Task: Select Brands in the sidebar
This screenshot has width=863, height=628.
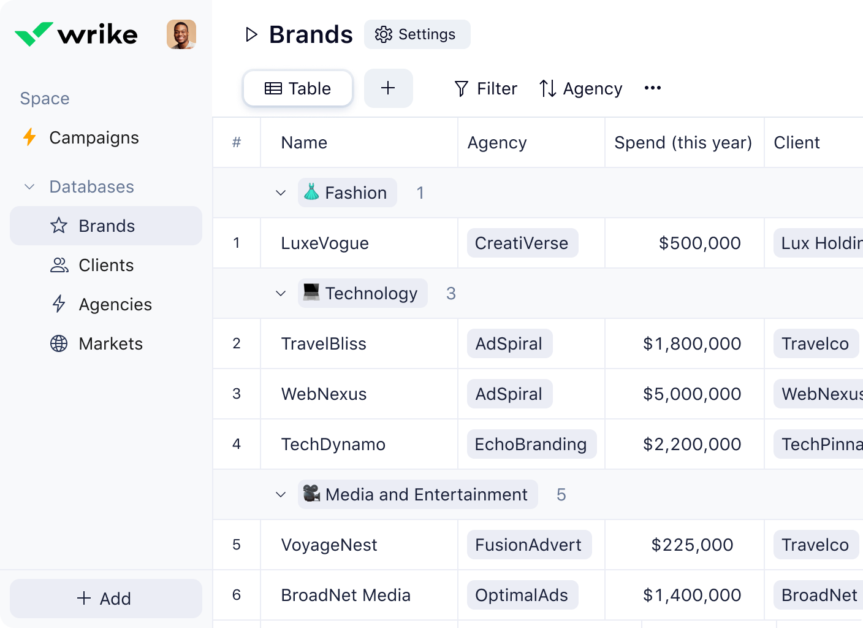Action: point(106,226)
